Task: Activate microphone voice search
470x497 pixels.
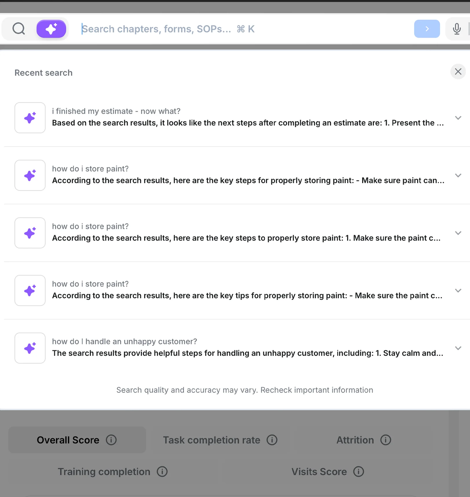Action: (457, 29)
